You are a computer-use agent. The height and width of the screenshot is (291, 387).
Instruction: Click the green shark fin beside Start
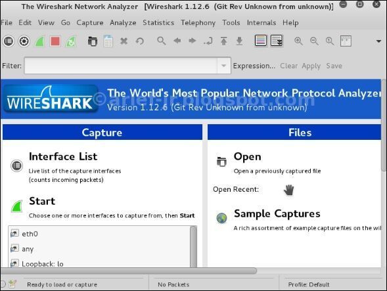pyautogui.click(x=17, y=206)
